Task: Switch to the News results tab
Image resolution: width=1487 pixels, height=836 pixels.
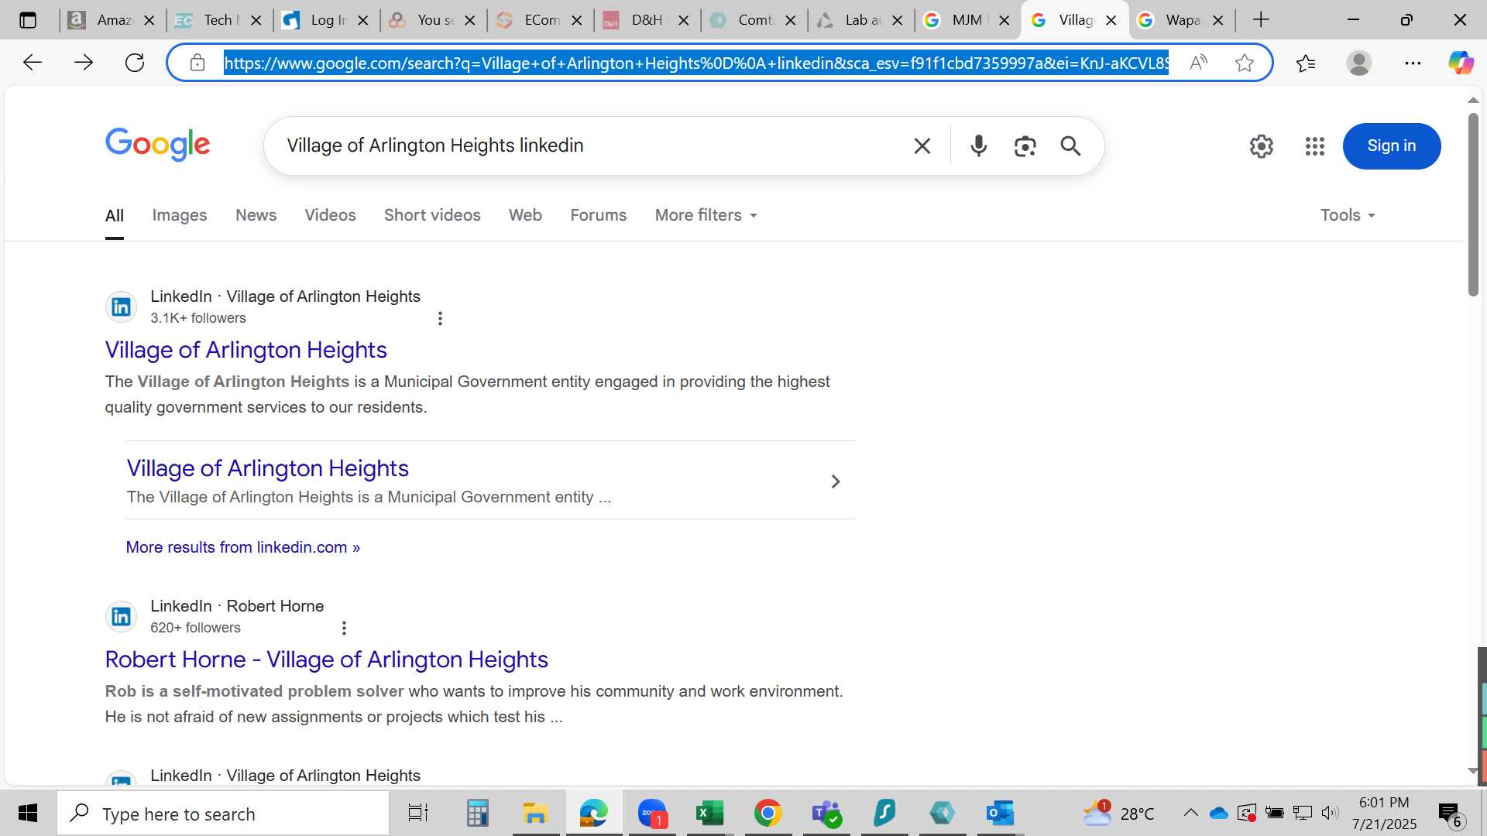Action: pos(256,215)
